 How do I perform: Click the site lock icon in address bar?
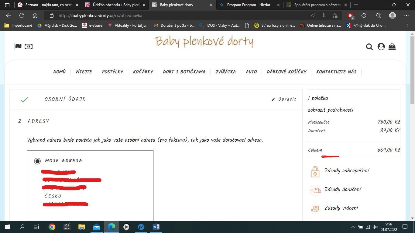(x=52, y=15)
